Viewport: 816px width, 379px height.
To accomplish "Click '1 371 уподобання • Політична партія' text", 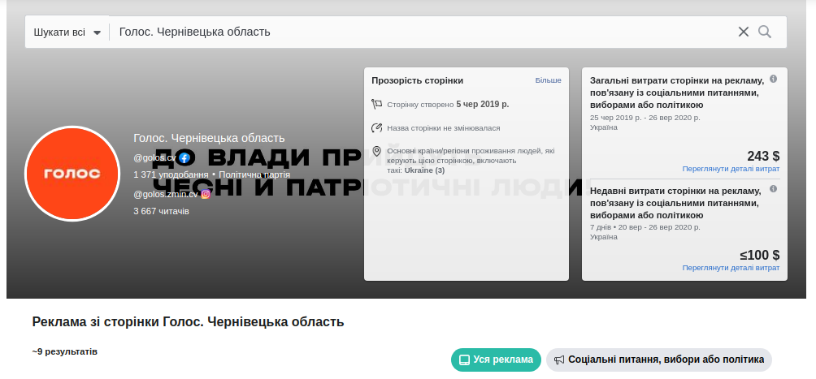I will coord(212,174).
